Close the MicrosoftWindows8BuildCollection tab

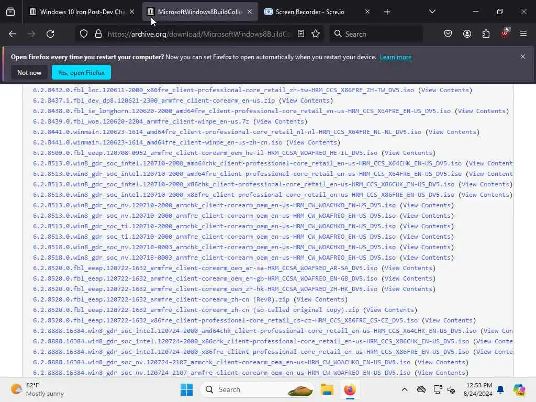(250, 12)
